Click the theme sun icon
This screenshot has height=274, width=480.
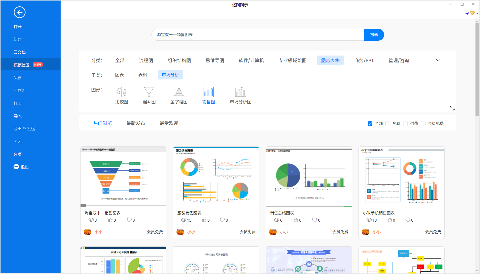point(467,14)
